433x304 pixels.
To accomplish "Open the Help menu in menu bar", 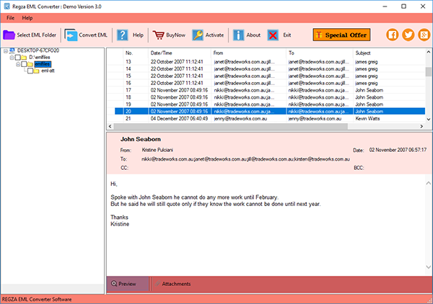I will point(27,17).
